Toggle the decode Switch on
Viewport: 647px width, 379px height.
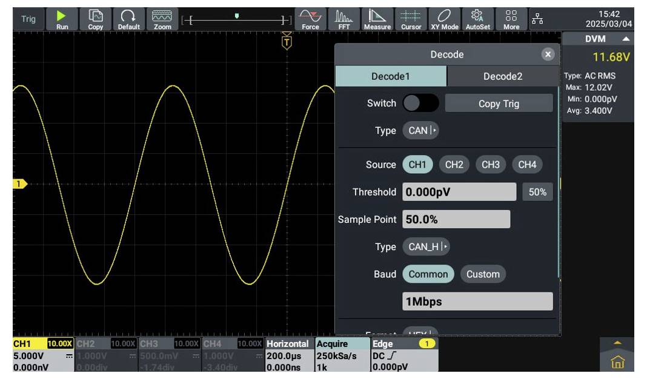click(x=420, y=104)
